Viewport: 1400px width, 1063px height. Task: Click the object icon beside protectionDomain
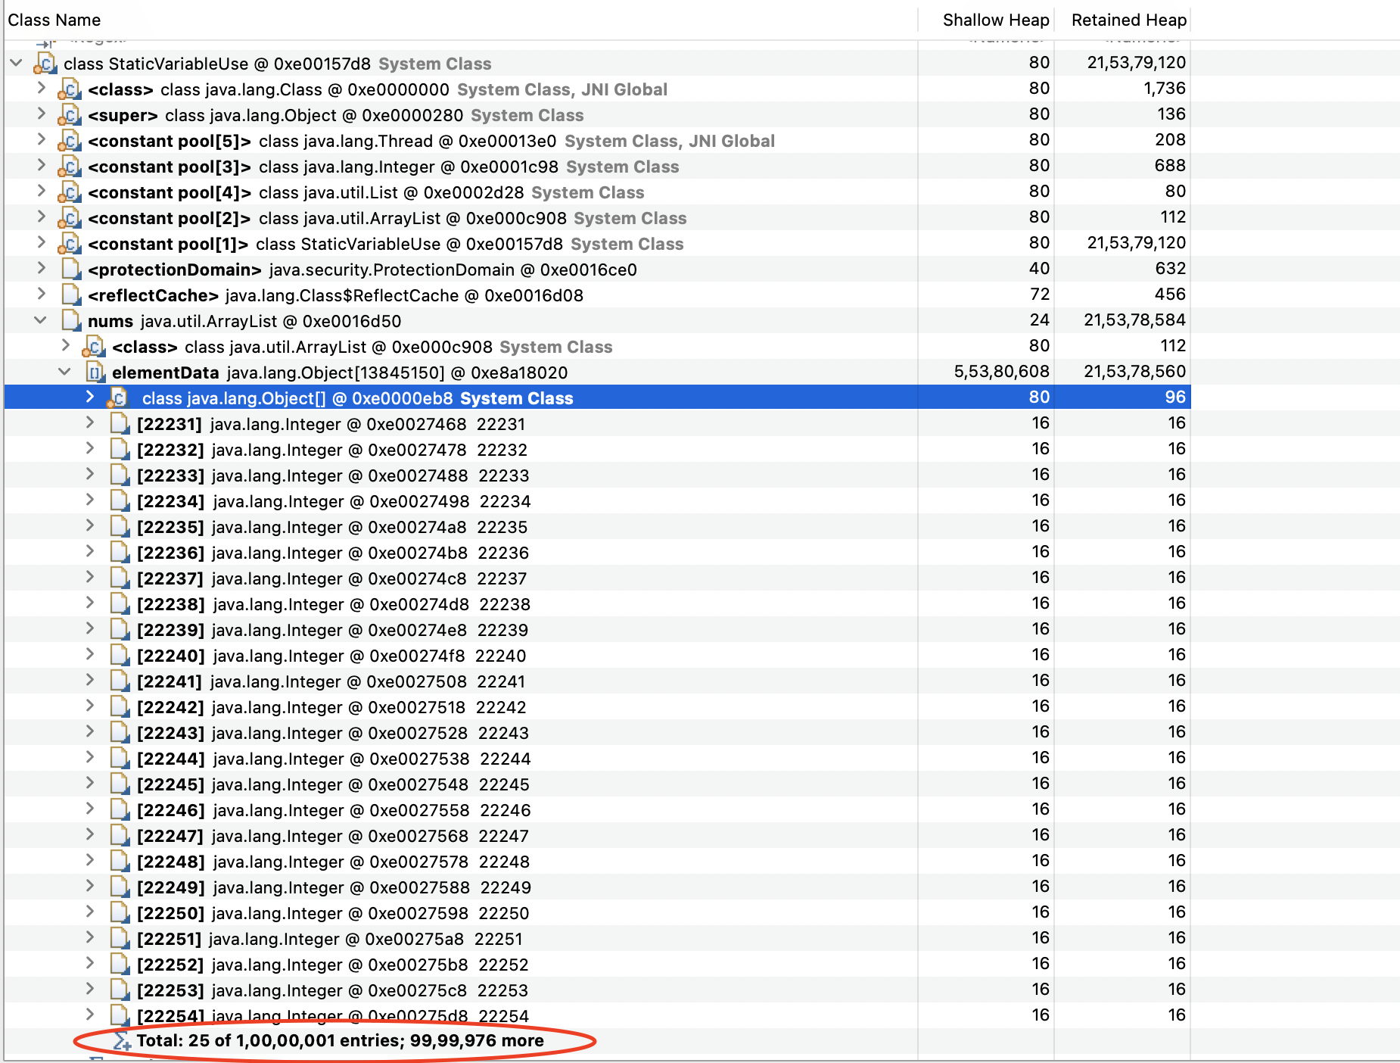pos(70,269)
